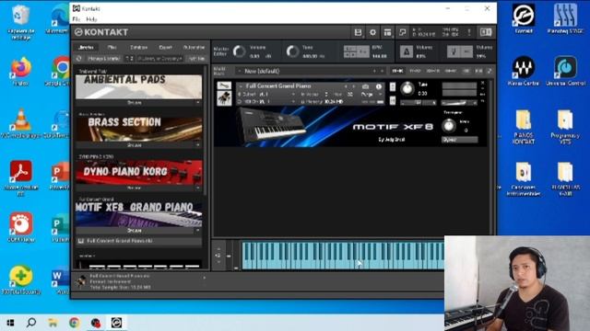Click the wrench icon to edit instrument
Viewport: 590px width, 331px height.
(x=224, y=86)
